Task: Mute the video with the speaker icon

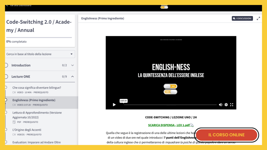Action: click(x=221, y=105)
